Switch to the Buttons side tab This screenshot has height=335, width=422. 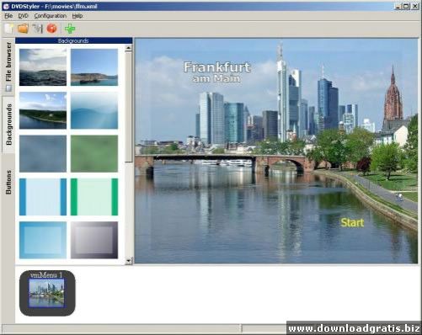(x=8, y=182)
